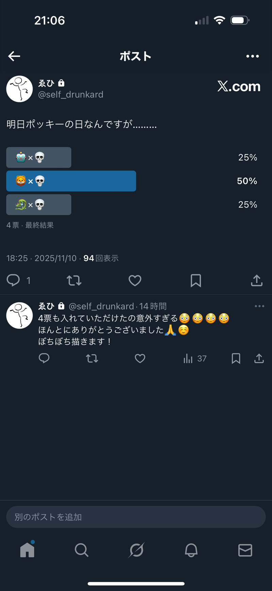Tap the 50% lion poll result bar
The image size is (272, 591).
[x=71, y=181]
